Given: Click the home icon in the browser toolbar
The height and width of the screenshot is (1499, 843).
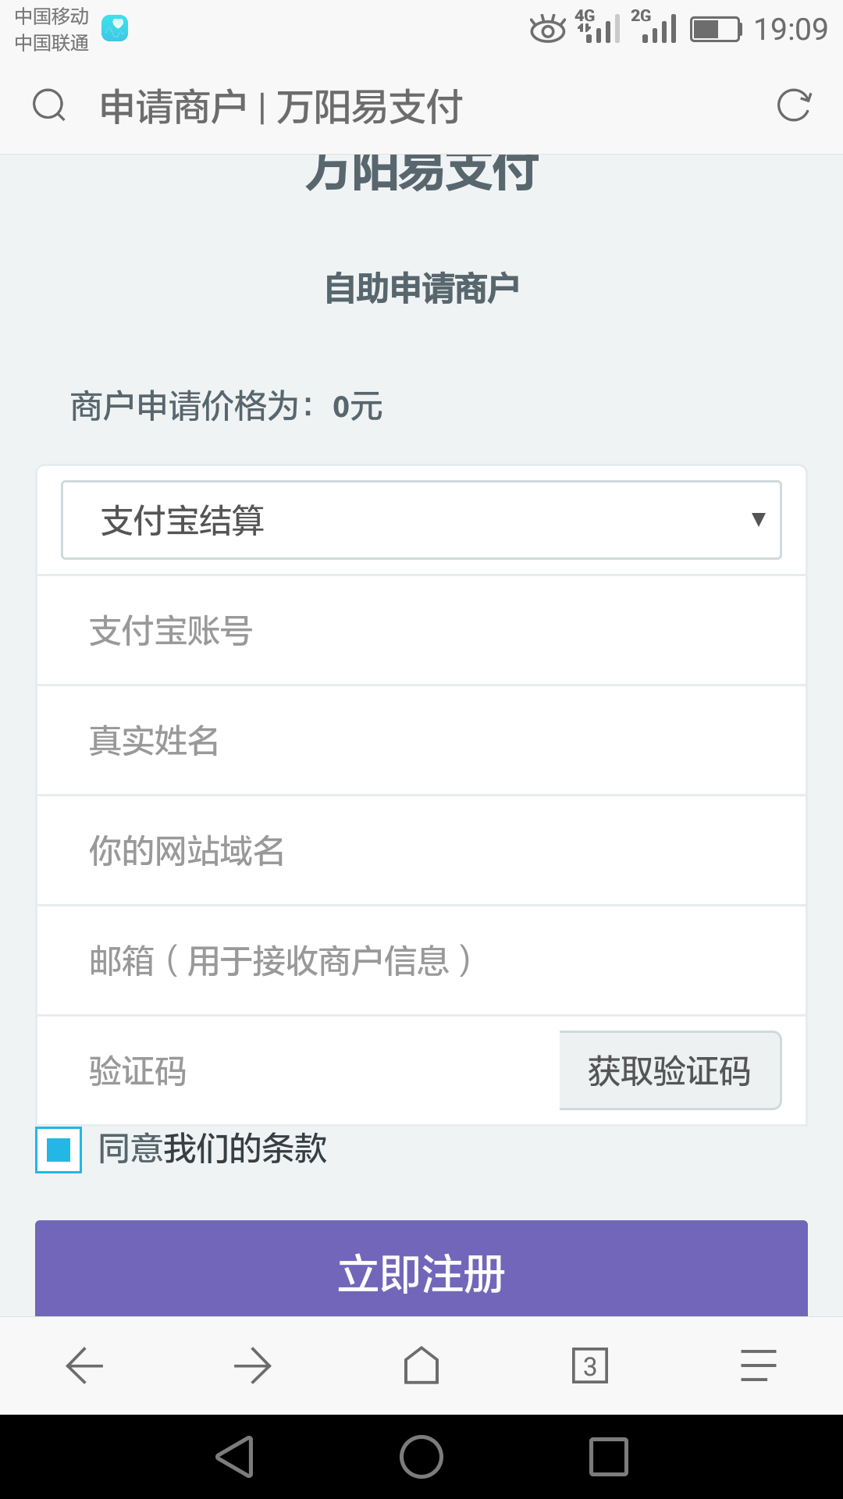Looking at the screenshot, I should coord(421,1365).
